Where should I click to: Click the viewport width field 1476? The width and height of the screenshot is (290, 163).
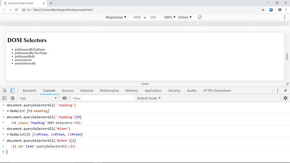(x=137, y=17)
